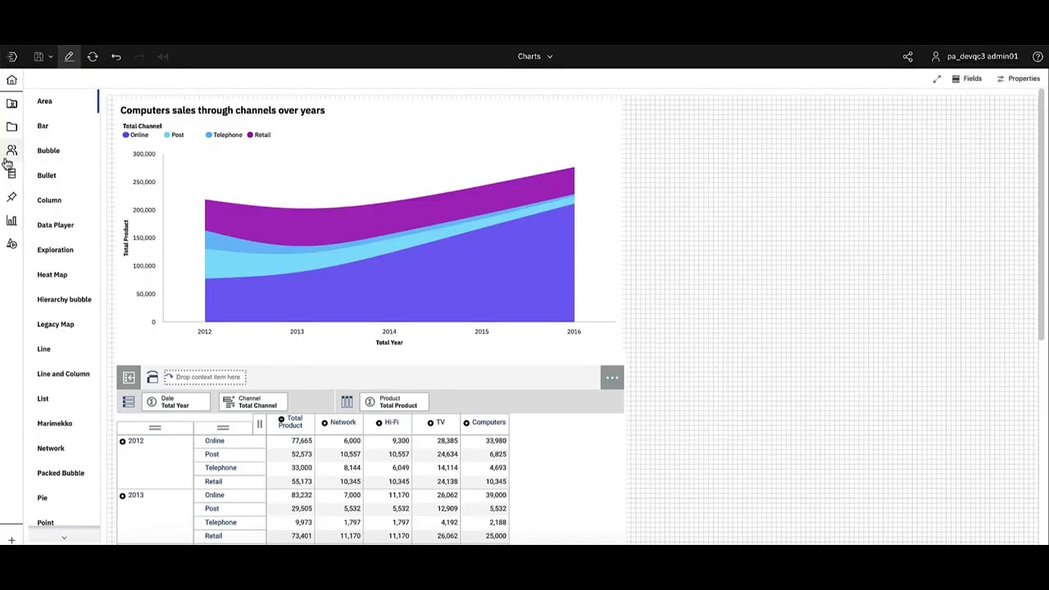
Task: Open the Product Total Product dimension tile
Action: tap(394, 402)
